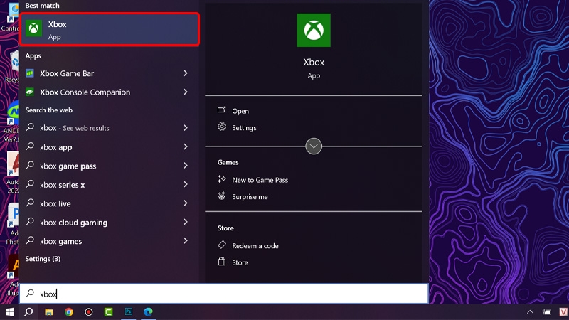Open Store shortcut in preview pane
The image size is (569, 320).
pos(240,262)
